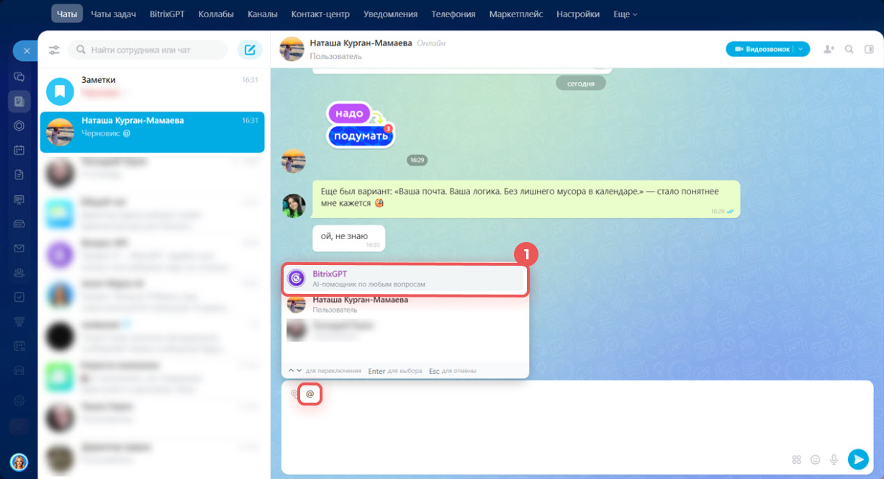Click the Найти сотрудника или чат search field
This screenshot has width=884, height=479.
click(x=148, y=50)
